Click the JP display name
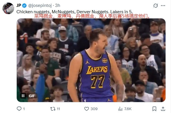The image size is (171, 113). tap(19, 5)
